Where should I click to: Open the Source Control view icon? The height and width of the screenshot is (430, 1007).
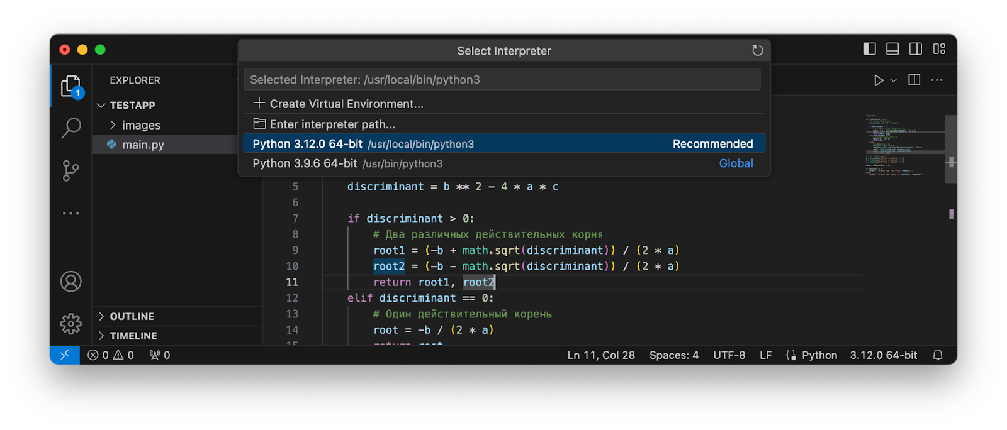71,170
